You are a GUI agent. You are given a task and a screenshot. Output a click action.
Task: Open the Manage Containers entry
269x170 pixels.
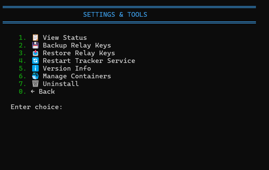pos(77,76)
